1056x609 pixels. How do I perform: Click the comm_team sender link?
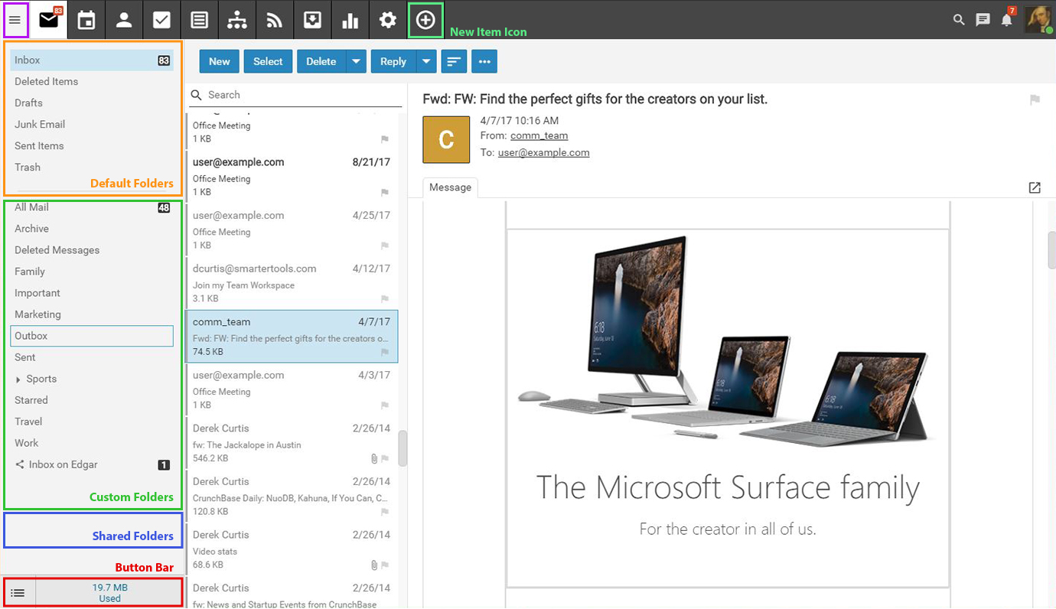point(539,135)
